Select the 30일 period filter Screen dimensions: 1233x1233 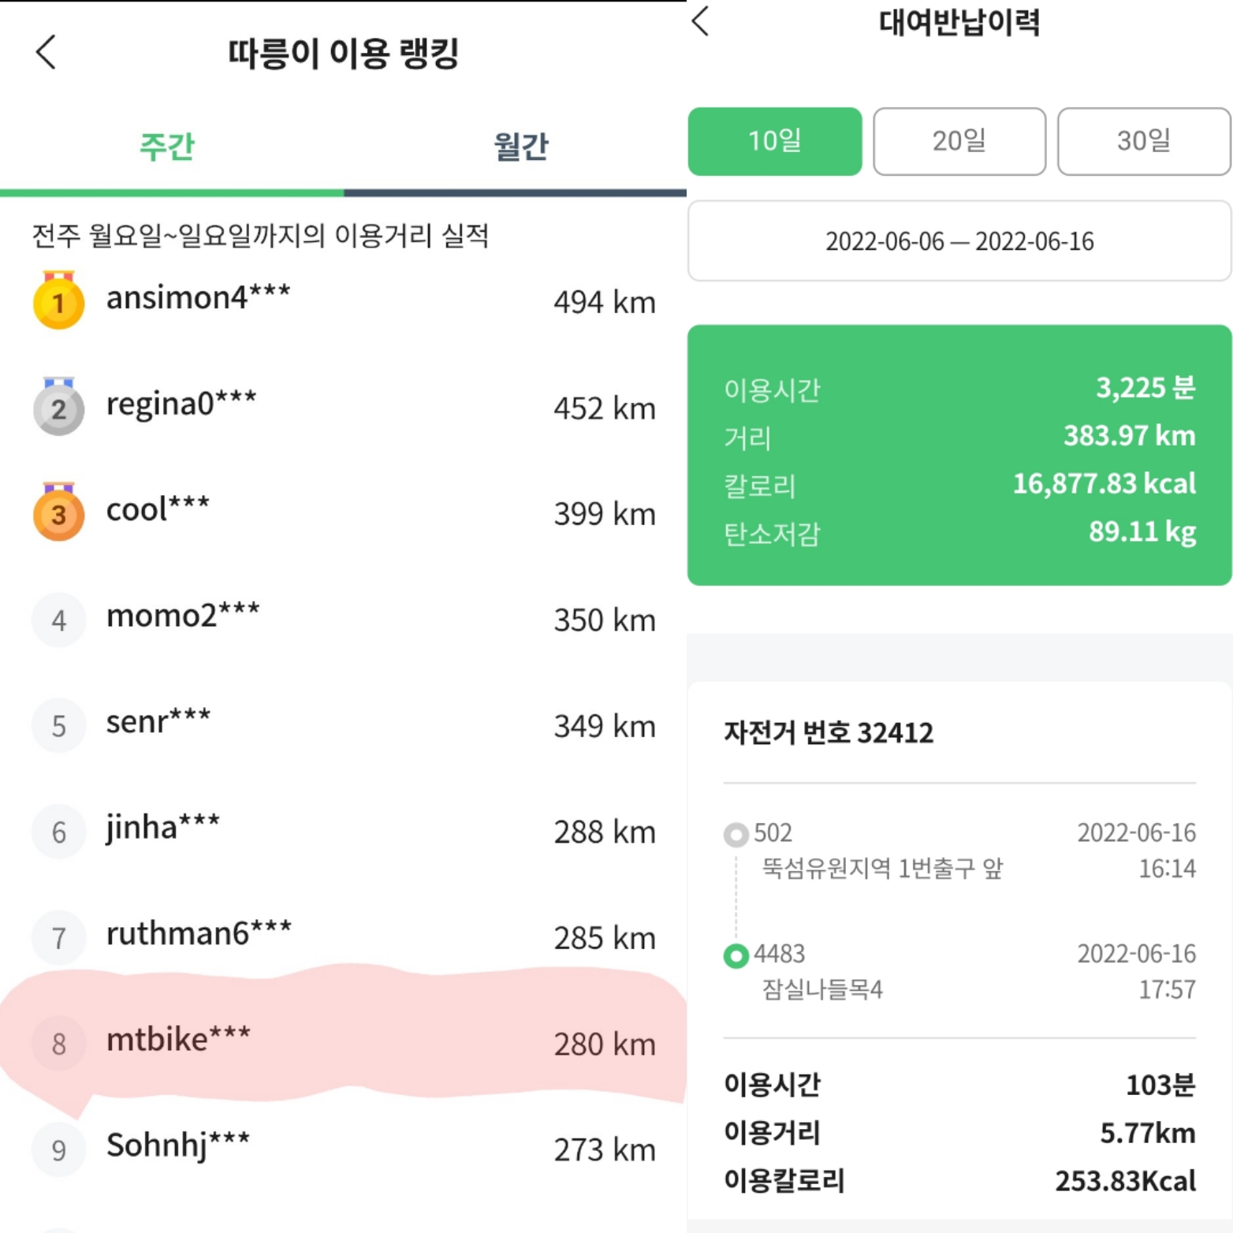click(1143, 141)
